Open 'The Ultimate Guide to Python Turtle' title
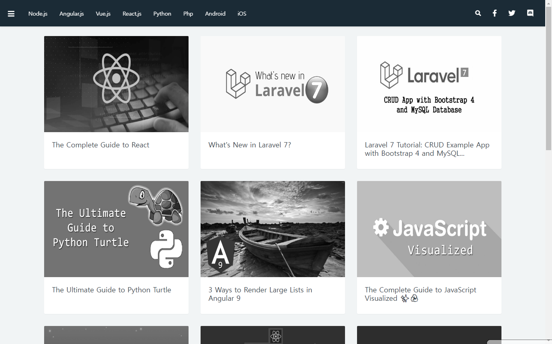552x344 pixels. click(112, 290)
